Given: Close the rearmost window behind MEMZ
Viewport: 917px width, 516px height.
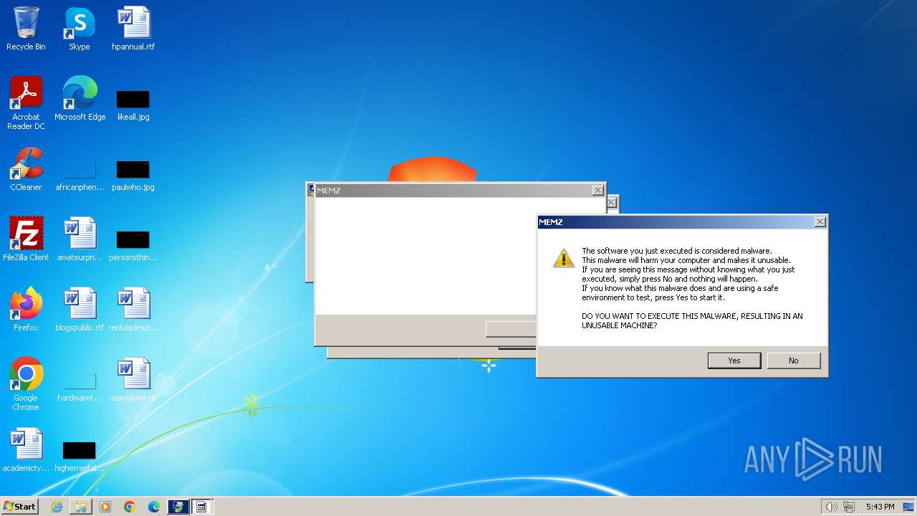Looking at the screenshot, I should [x=611, y=203].
